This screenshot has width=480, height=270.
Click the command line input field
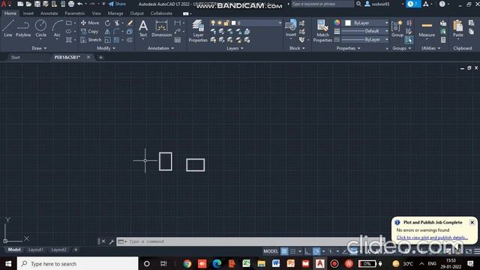238,241
